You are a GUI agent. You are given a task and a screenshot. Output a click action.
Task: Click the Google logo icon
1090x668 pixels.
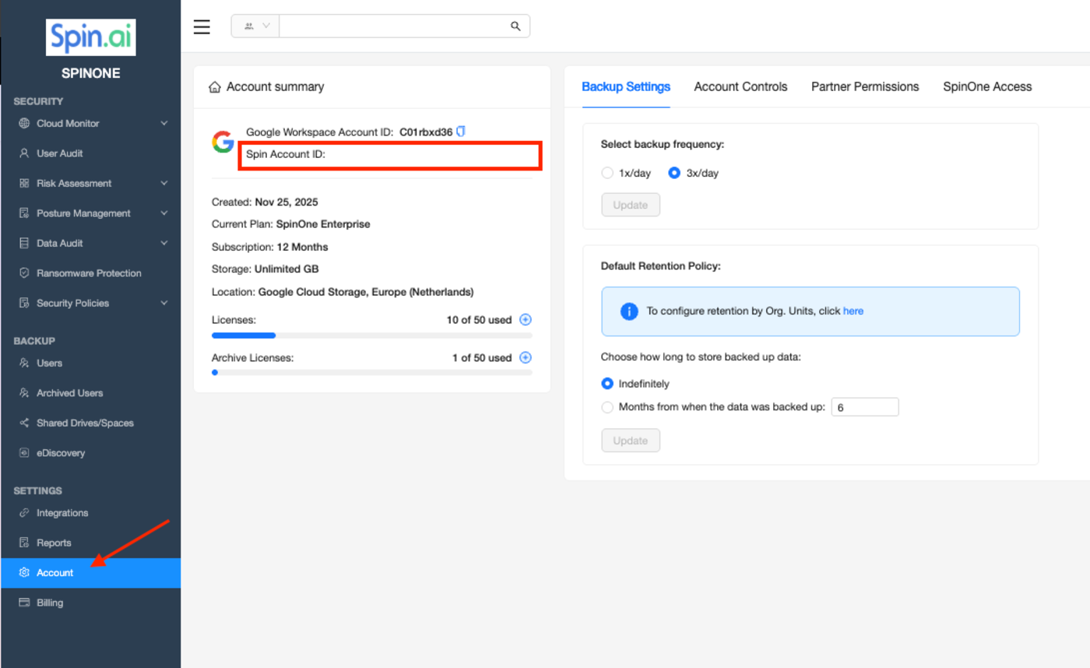223,142
